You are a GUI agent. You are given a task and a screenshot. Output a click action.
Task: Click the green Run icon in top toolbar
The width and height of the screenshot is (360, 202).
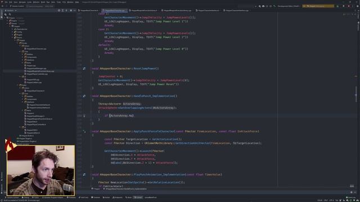[x=337, y=6]
